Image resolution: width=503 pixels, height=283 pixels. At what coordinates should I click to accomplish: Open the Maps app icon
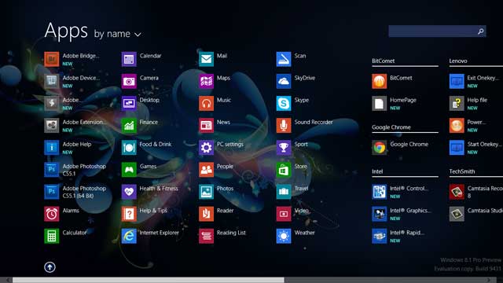[206, 81]
